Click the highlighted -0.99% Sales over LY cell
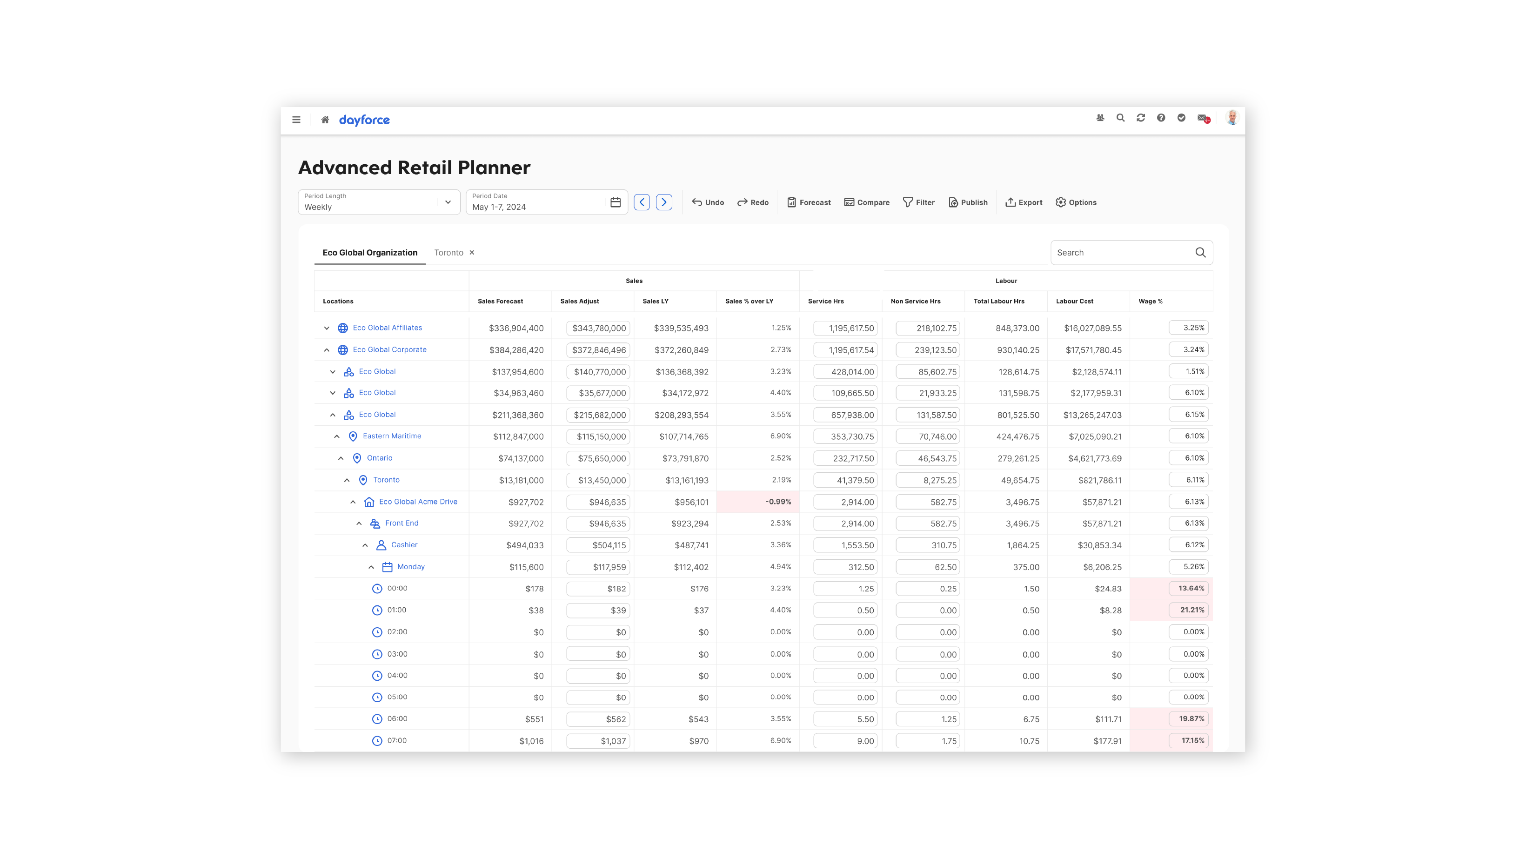 coord(758,502)
